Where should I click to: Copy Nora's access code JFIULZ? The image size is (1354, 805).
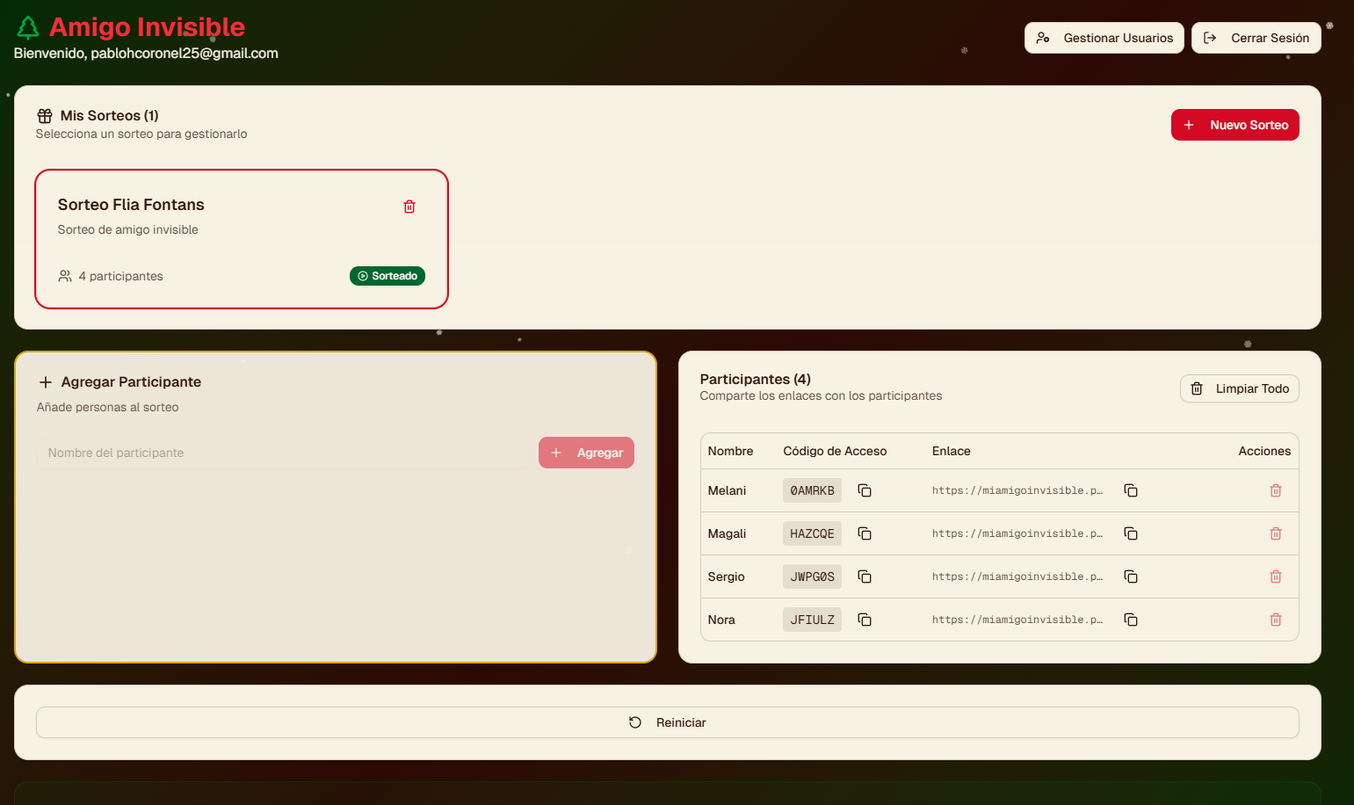click(865, 620)
